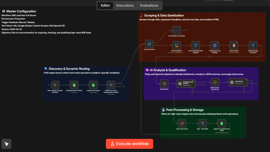Image resolution: width=270 pixels, height=152 pixels.
Task: Open the Evaluations tab
Action: pyautogui.click(x=149, y=6)
